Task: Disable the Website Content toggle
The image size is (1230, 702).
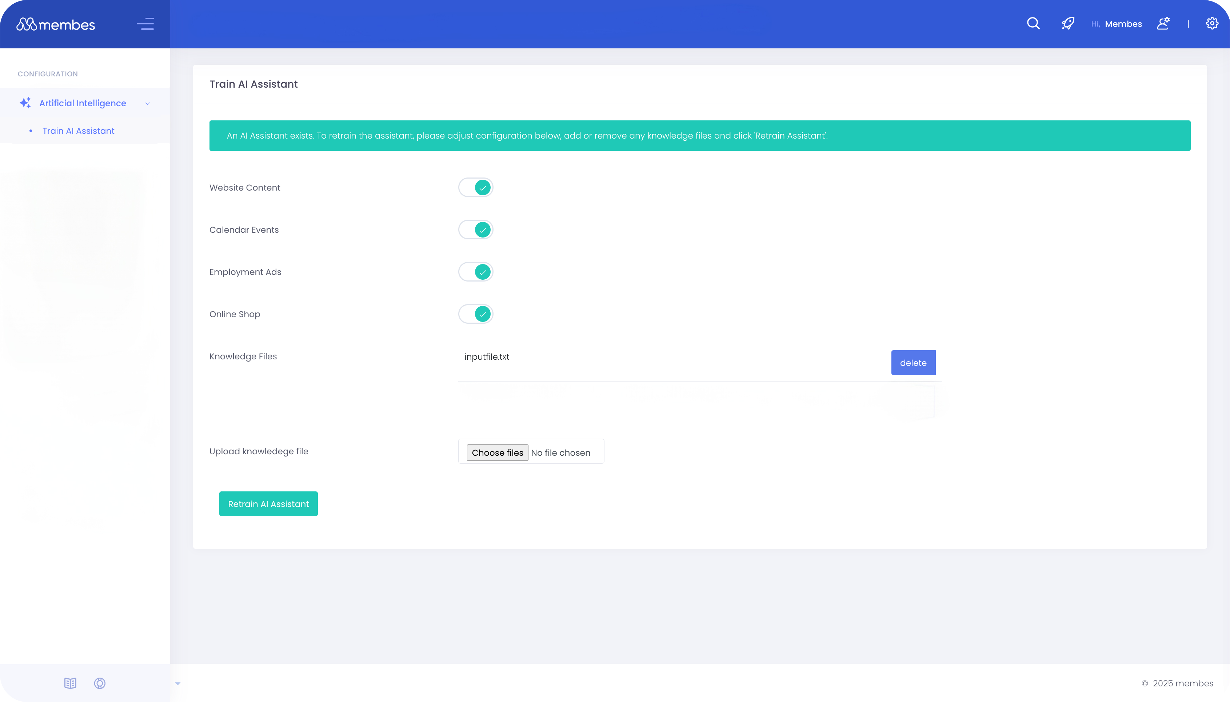Action: [475, 187]
